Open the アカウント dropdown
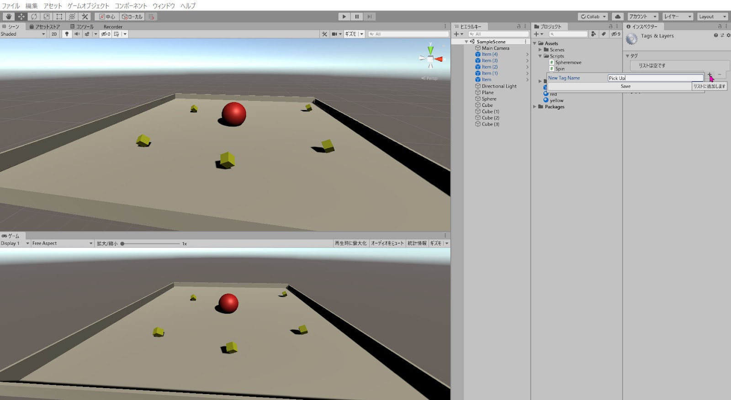This screenshot has height=400, width=731. [642, 16]
